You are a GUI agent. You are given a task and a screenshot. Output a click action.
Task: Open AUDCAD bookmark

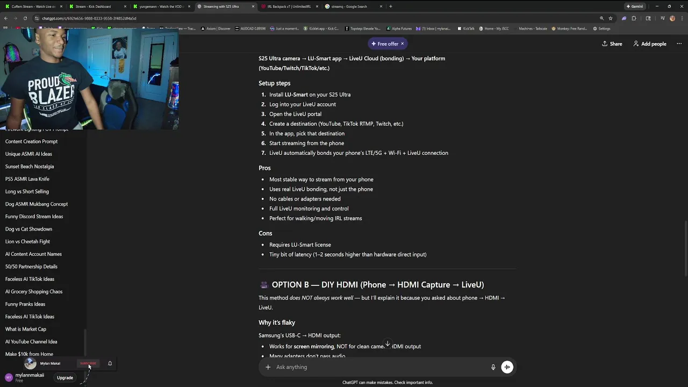[x=250, y=28]
